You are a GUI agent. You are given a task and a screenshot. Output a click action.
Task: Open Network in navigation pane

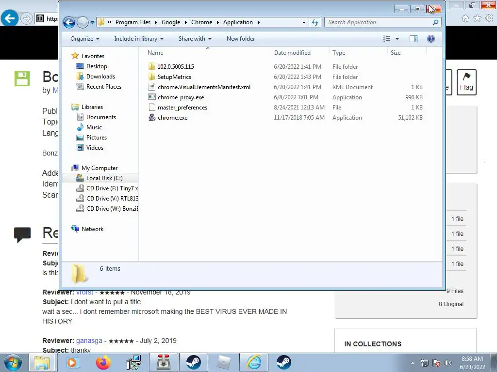92,229
